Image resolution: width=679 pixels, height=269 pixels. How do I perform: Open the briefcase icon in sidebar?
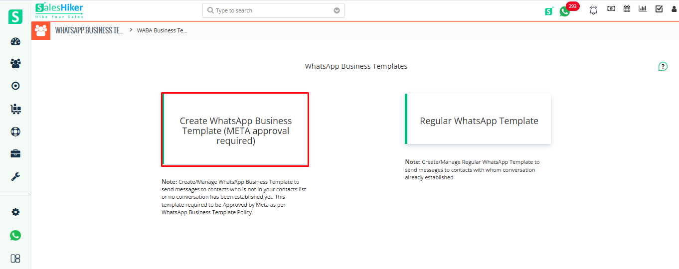15,154
